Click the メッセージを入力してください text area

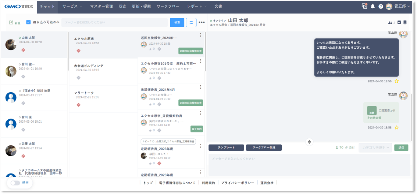point(309,165)
